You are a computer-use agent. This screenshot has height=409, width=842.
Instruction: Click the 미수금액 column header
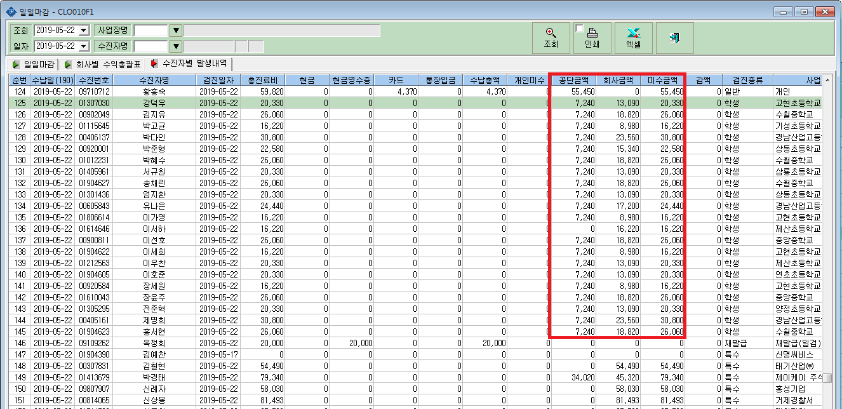click(662, 80)
